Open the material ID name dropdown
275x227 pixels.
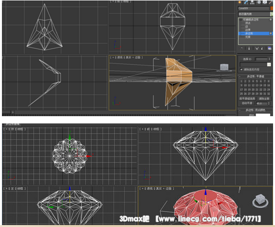coord(269,64)
